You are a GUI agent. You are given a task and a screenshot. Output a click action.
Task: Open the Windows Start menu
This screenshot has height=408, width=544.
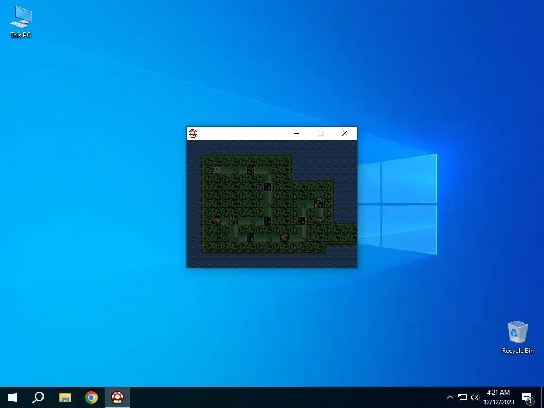(x=13, y=397)
